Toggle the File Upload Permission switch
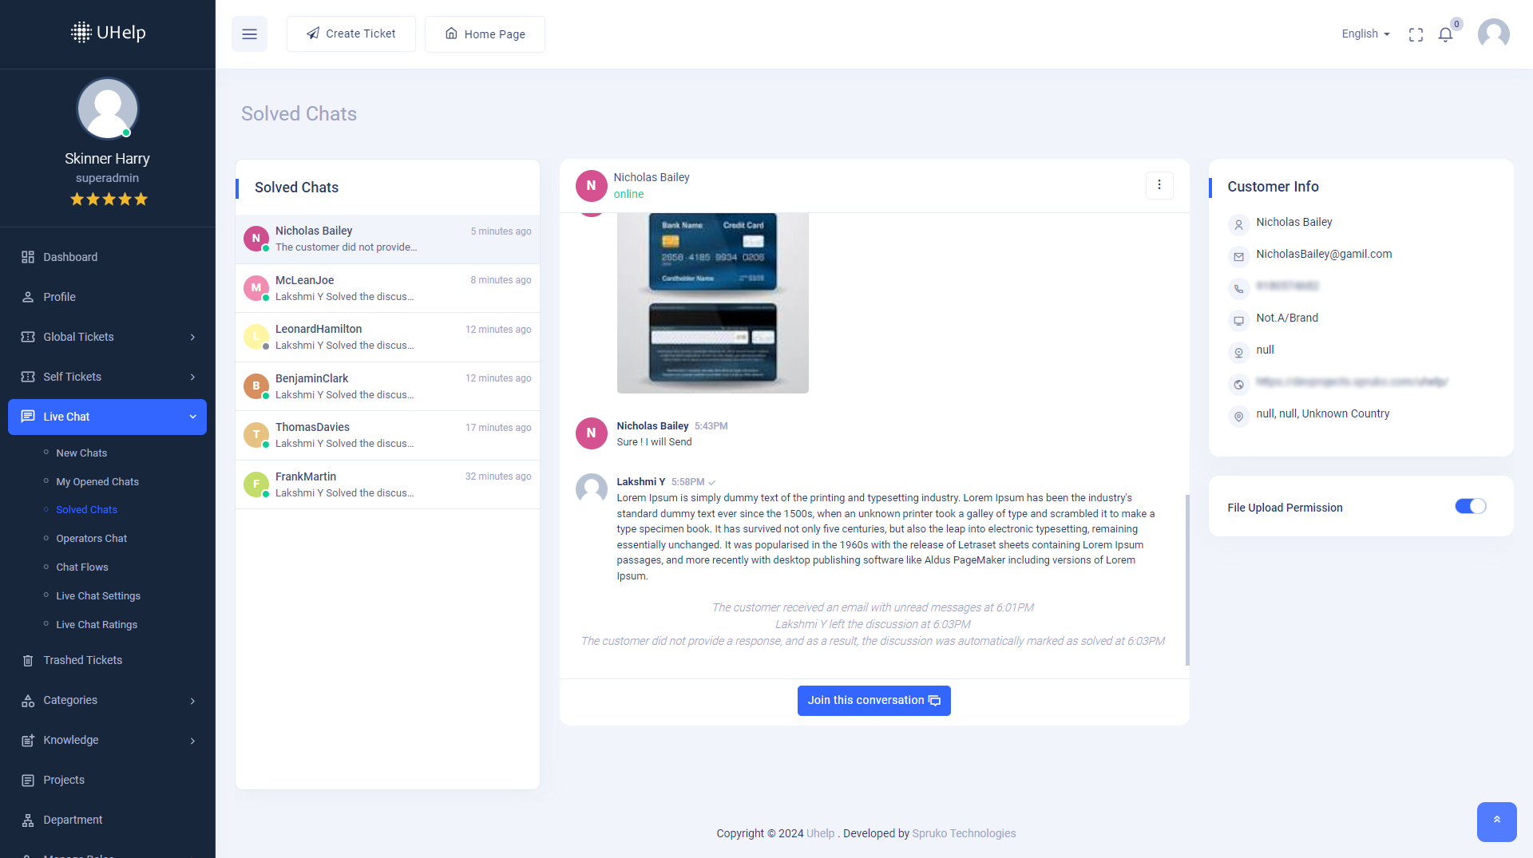This screenshot has height=858, width=1533. [1470, 506]
